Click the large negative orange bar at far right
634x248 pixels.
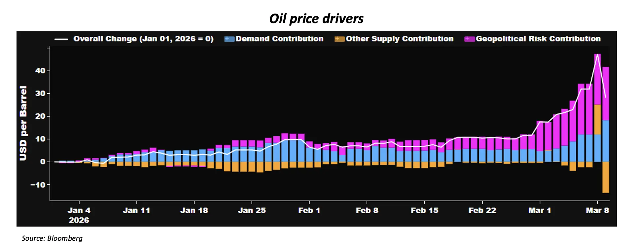pos(606,177)
